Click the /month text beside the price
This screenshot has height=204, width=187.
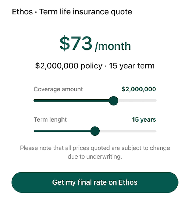(x=113, y=46)
